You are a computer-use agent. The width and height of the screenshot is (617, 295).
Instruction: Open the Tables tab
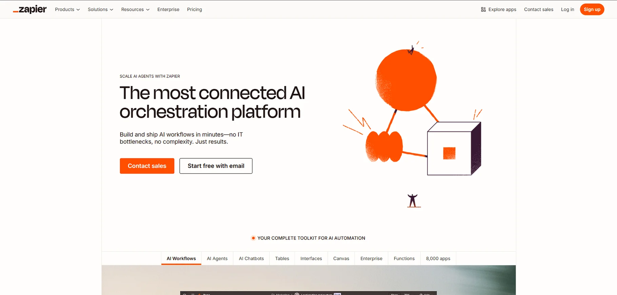click(282, 258)
